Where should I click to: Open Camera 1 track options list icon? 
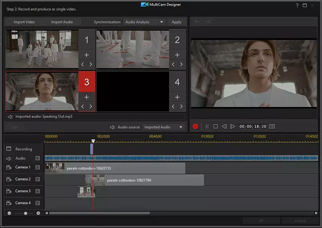(x=37, y=167)
